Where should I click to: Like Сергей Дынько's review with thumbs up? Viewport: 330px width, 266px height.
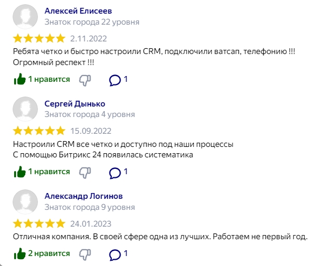coord(20,172)
